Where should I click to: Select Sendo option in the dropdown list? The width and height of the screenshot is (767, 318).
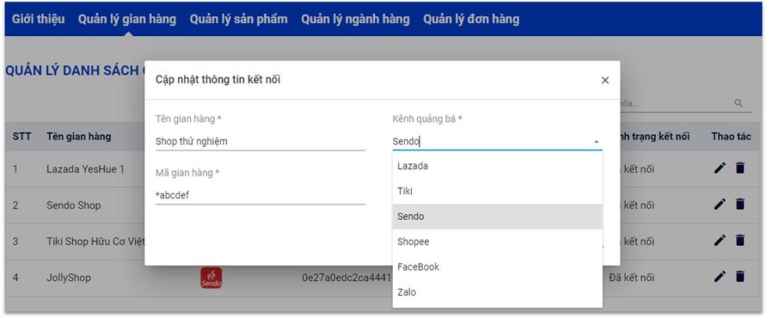tap(498, 216)
